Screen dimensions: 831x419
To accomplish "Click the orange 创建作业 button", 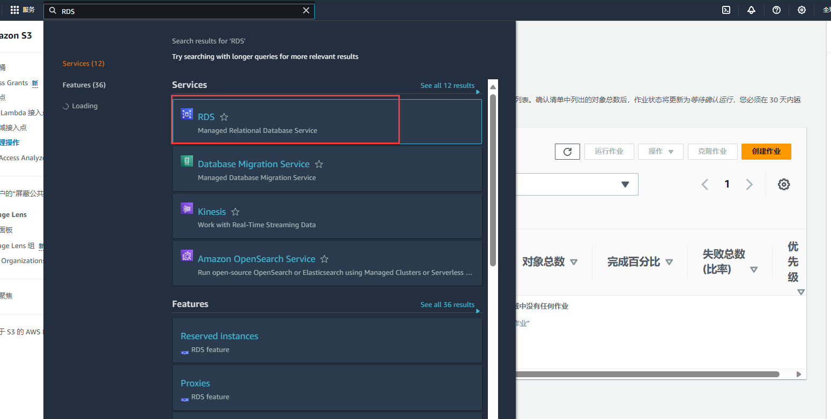I will coord(766,151).
